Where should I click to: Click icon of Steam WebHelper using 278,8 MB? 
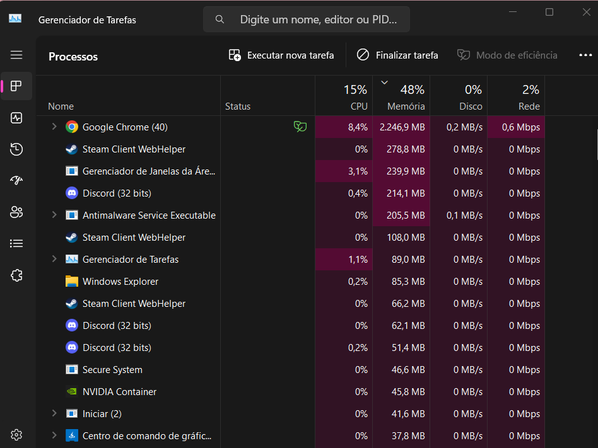[72, 149]
